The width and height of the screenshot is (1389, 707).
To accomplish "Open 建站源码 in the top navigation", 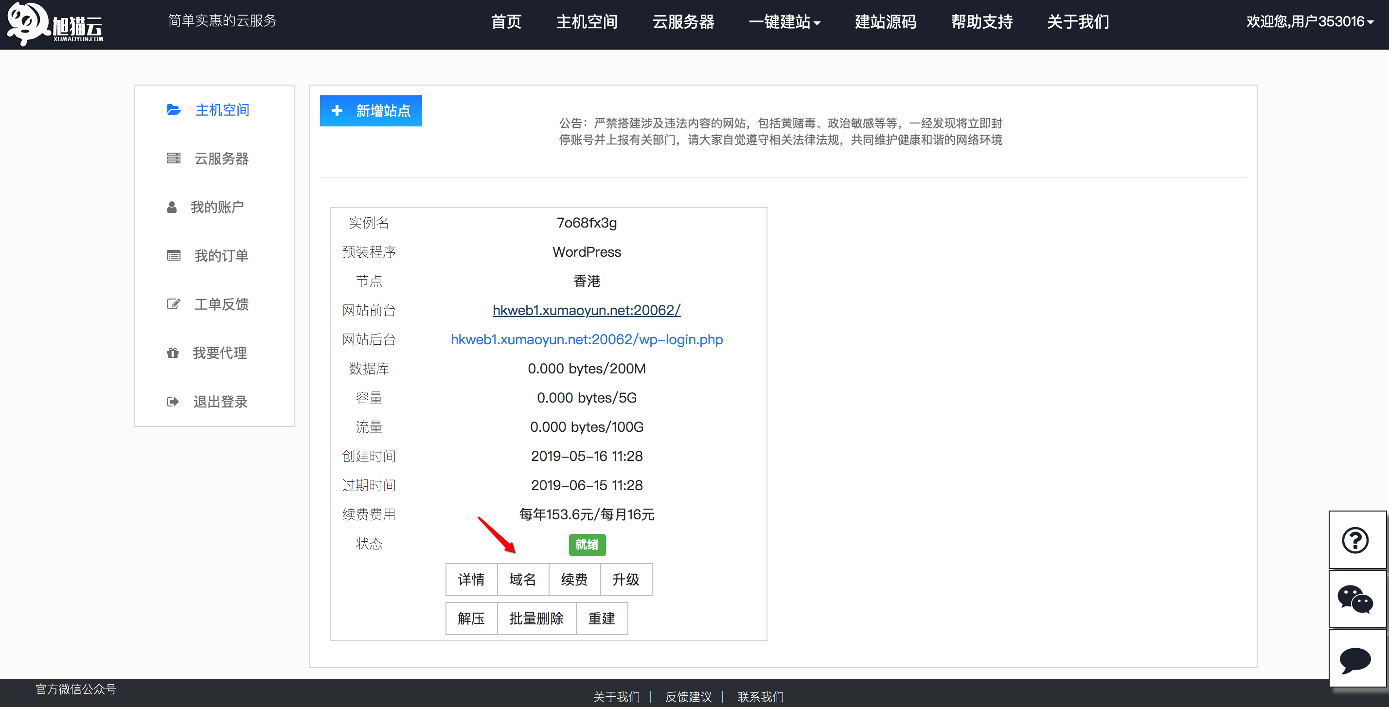I will pos(885,22).
